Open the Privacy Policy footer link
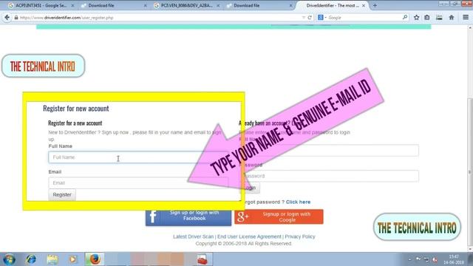The image size is (473, 266). pyautogui.click(x=300, y=236)
